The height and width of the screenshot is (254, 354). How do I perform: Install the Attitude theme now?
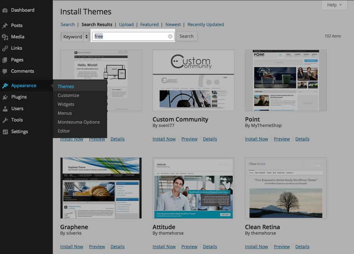[x=164, y=247]
